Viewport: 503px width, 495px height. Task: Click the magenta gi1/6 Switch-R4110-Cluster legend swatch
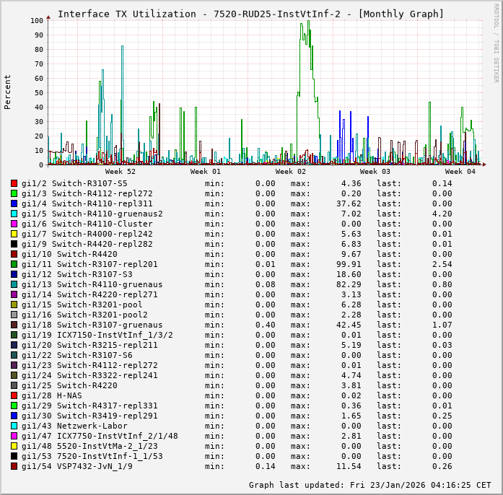[14, 224]
